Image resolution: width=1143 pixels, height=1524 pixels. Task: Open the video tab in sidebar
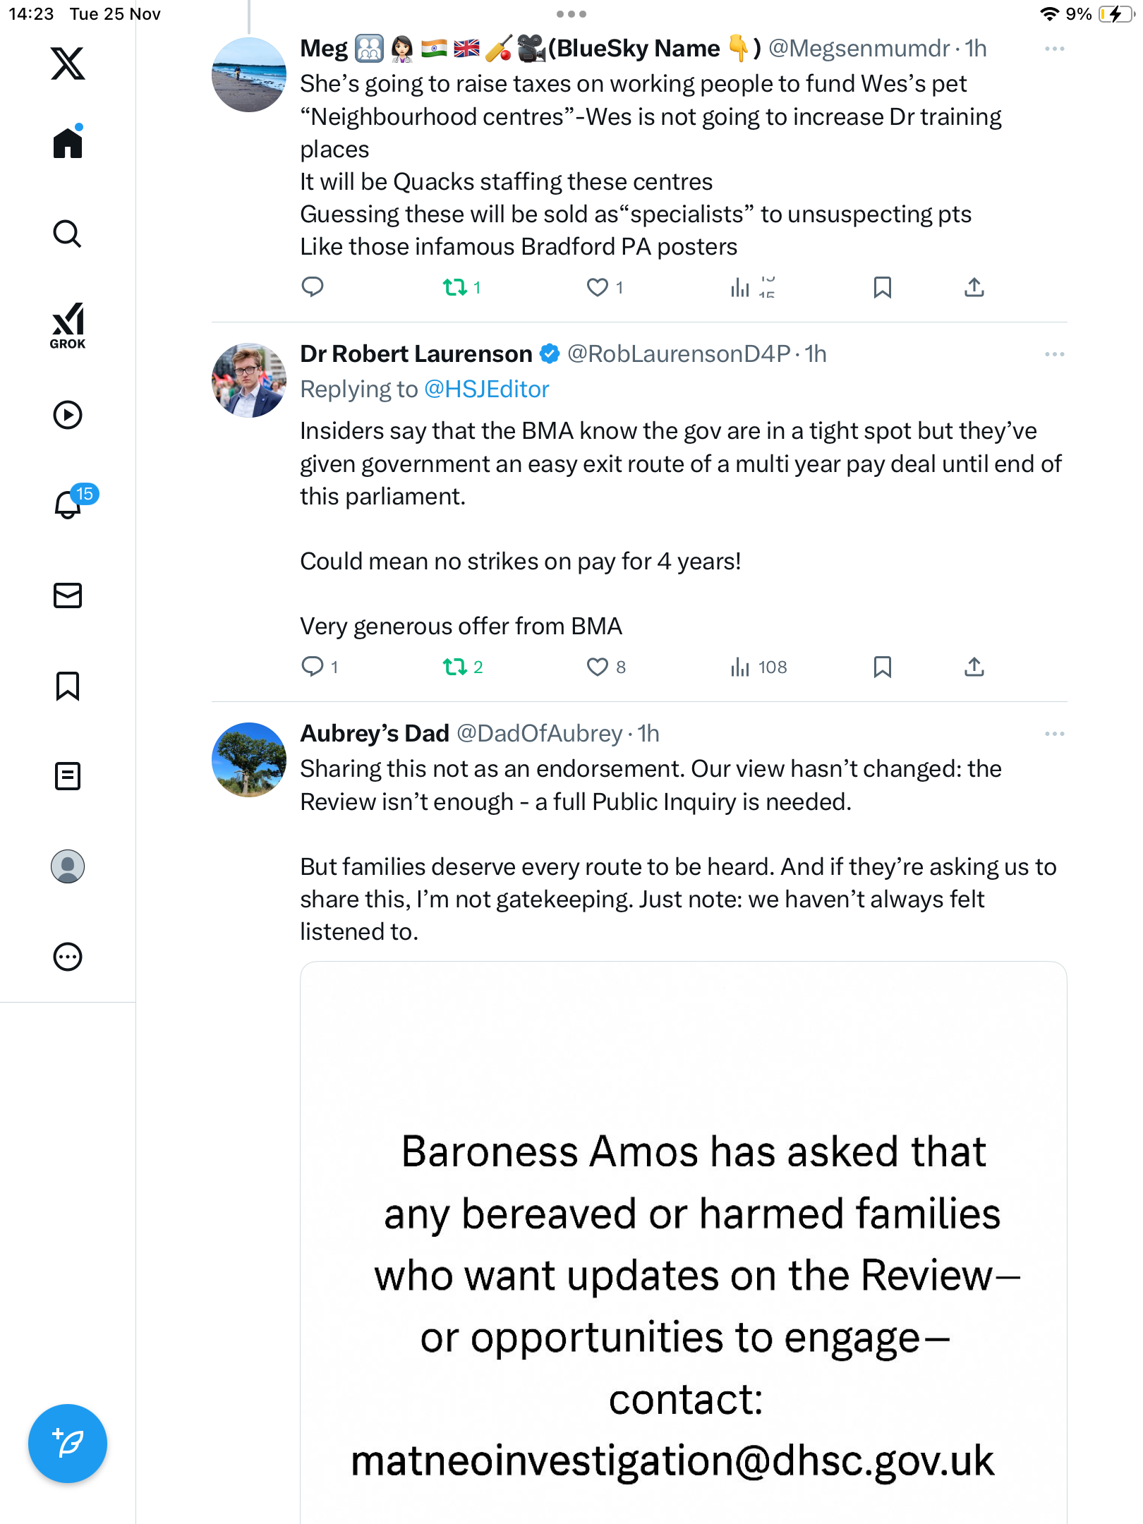(x=68, y=415)
